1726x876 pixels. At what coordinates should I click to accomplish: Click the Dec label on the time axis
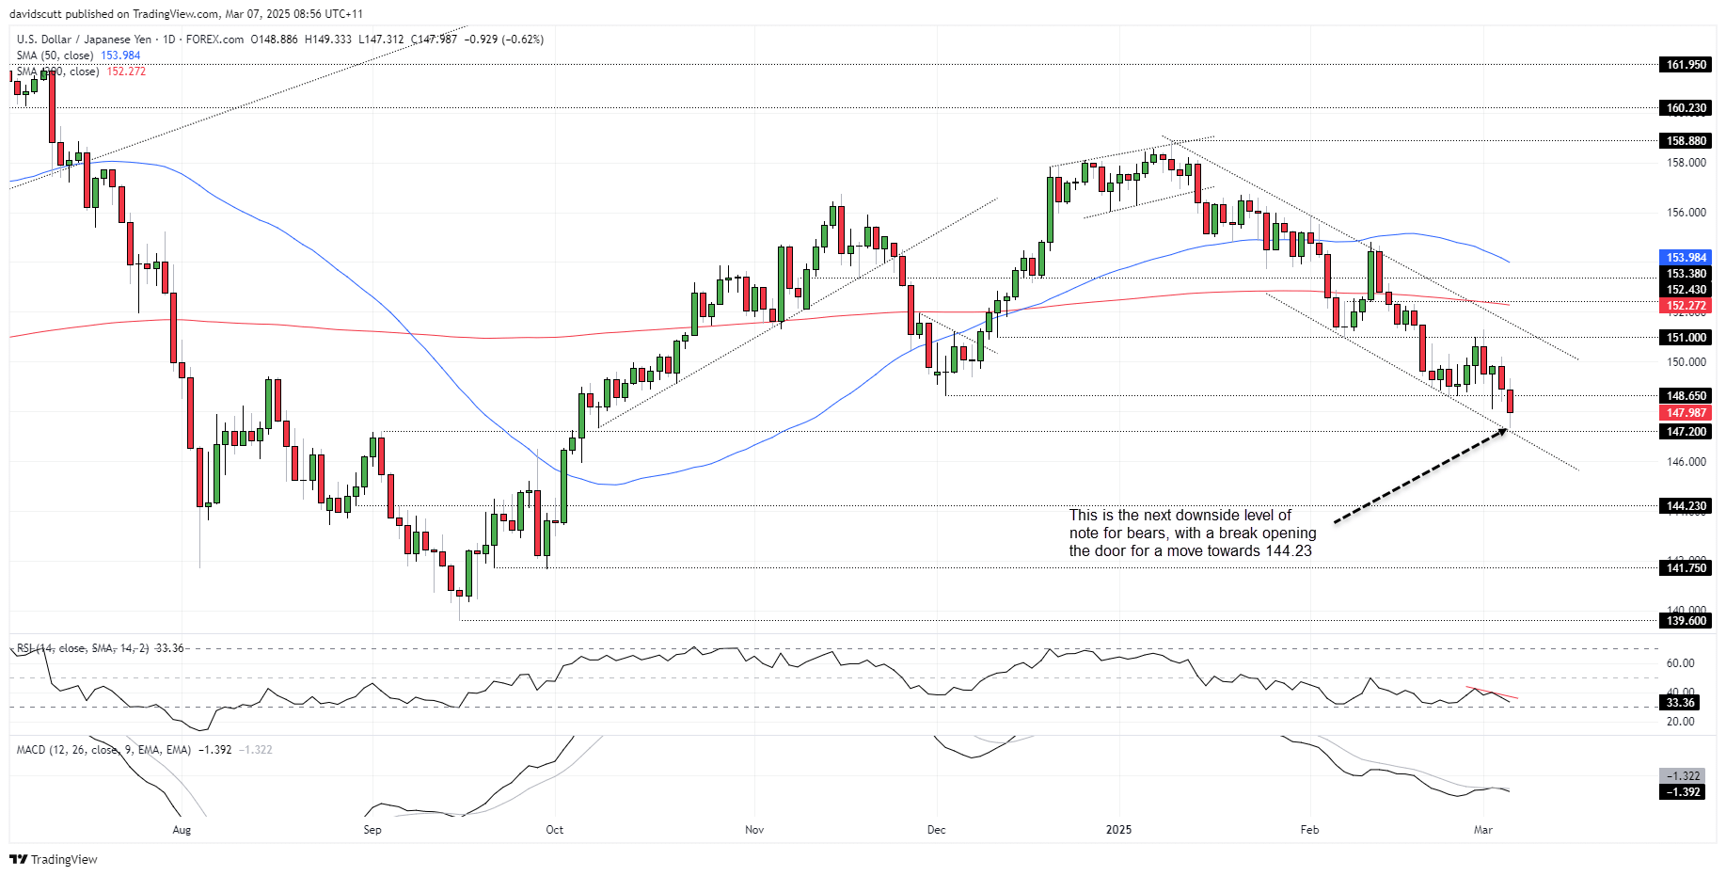pos(936,830)
